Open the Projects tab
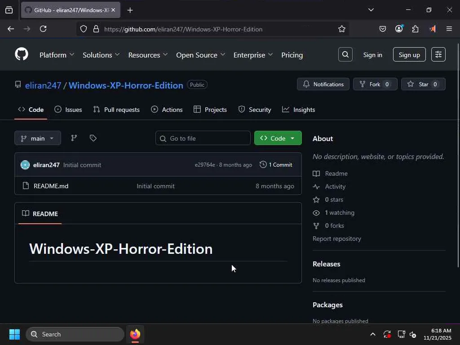 click(x=210, y=110)
